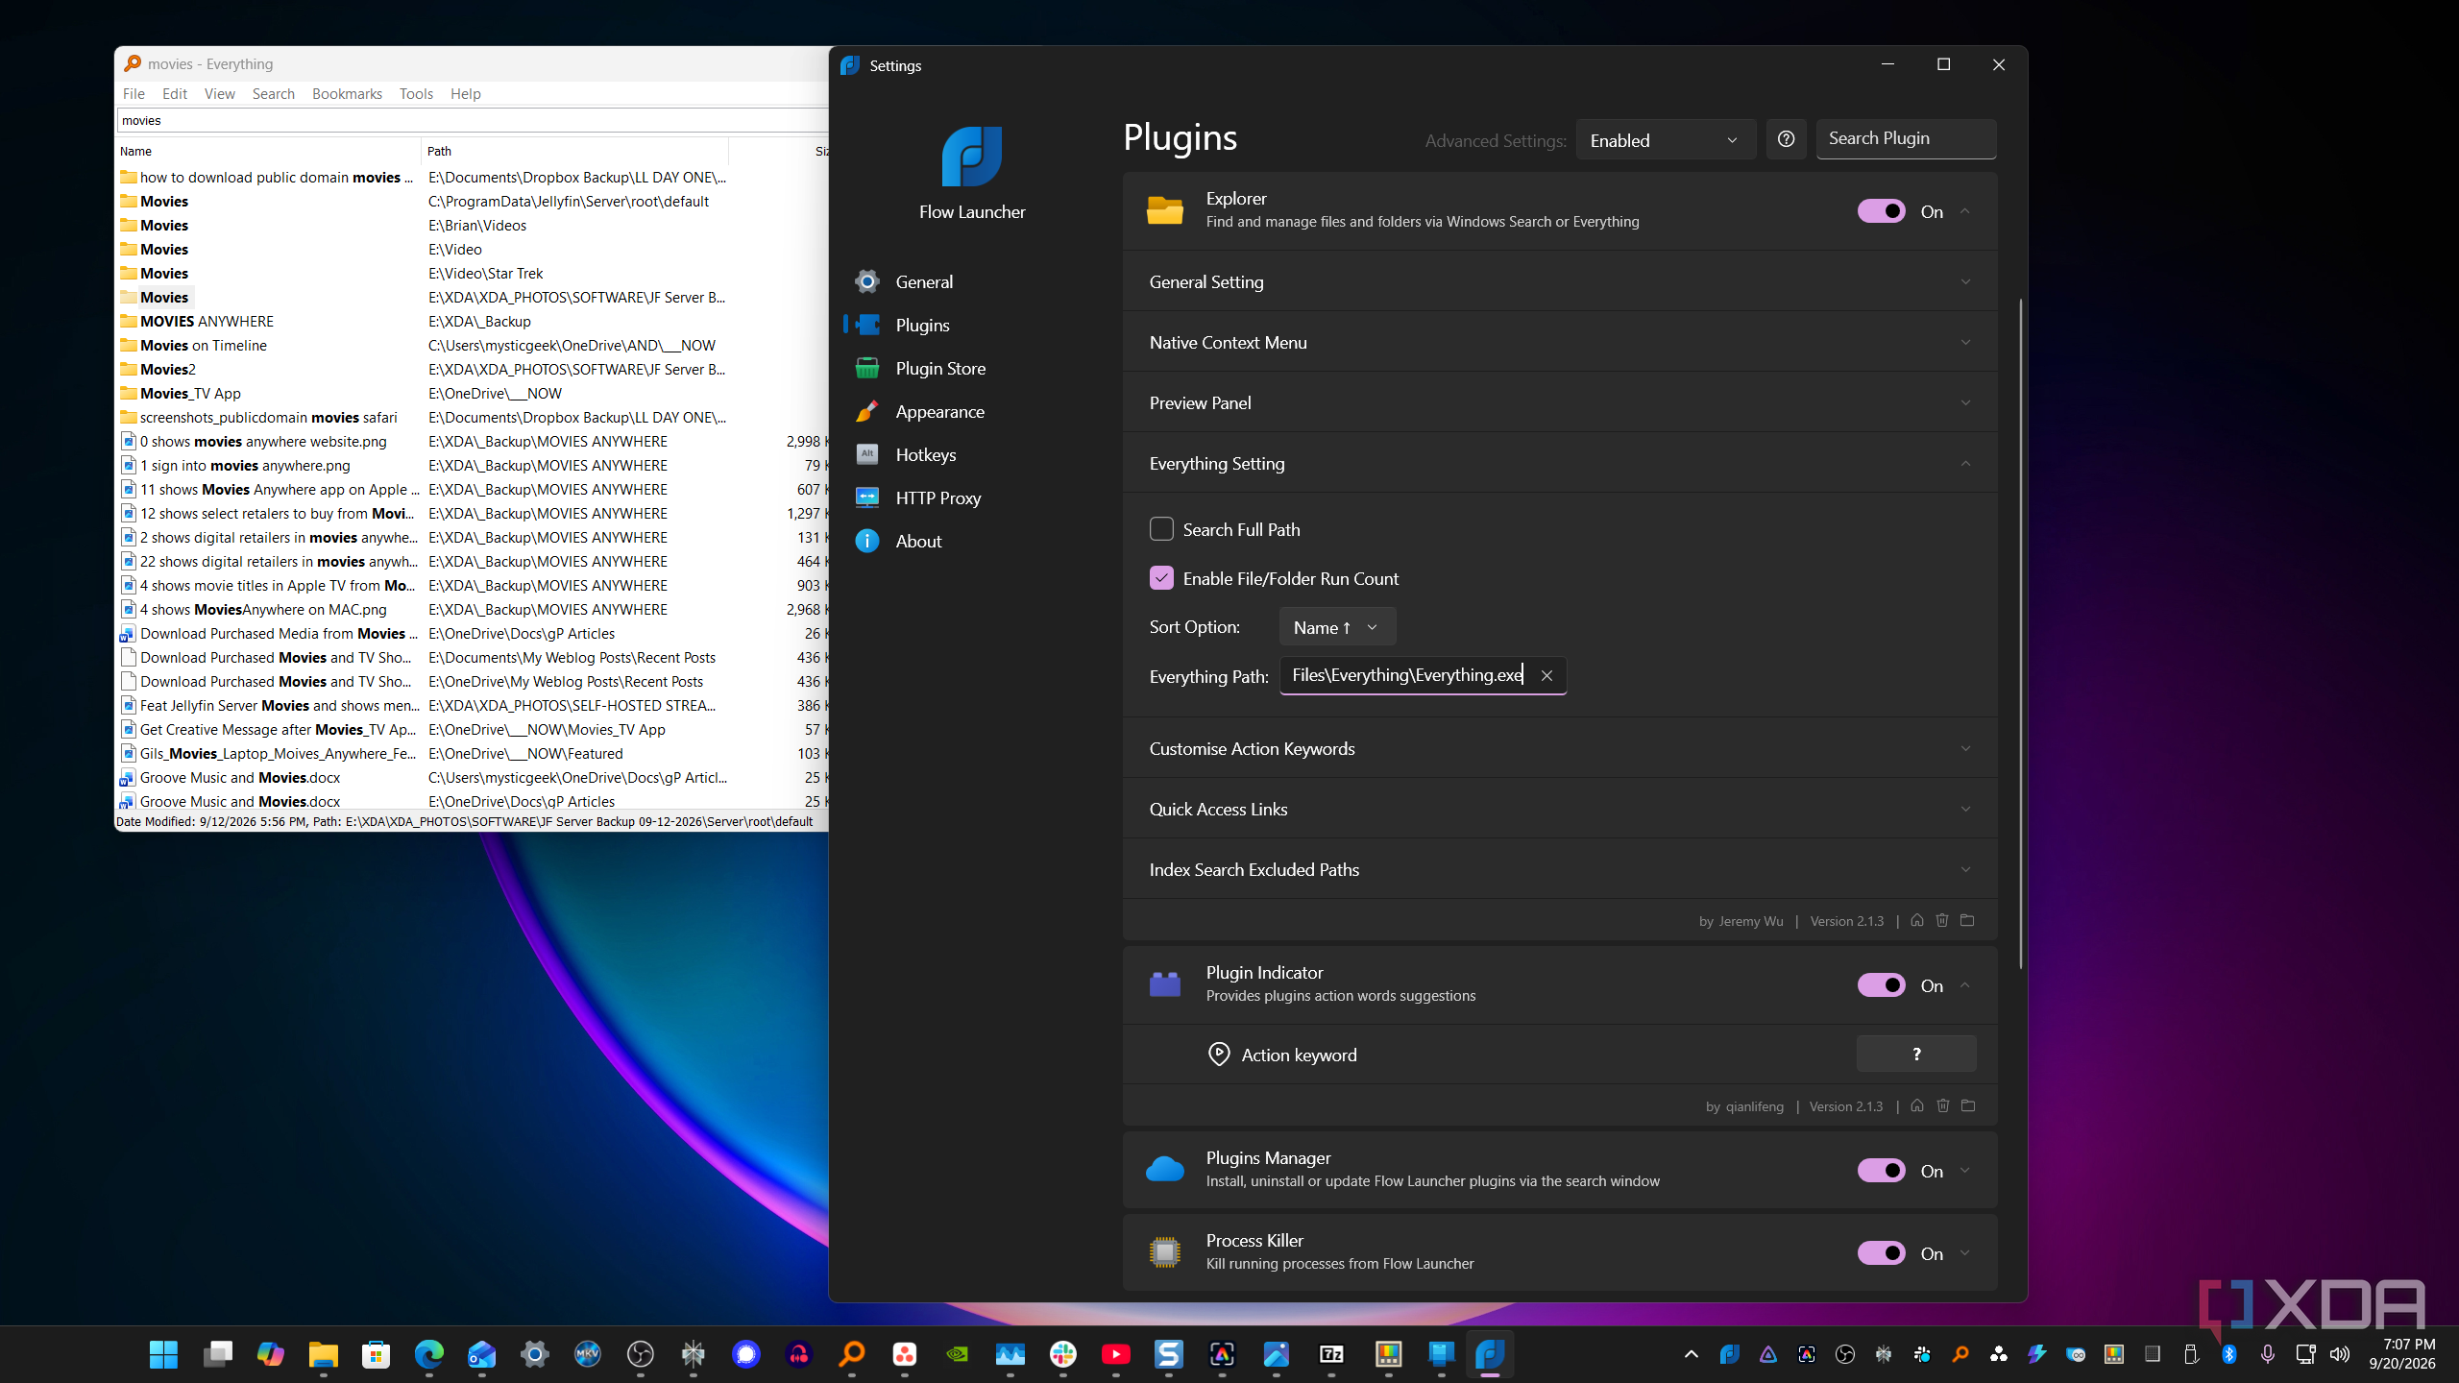Open YouTube from the taskbar

pos(1116,1354)
